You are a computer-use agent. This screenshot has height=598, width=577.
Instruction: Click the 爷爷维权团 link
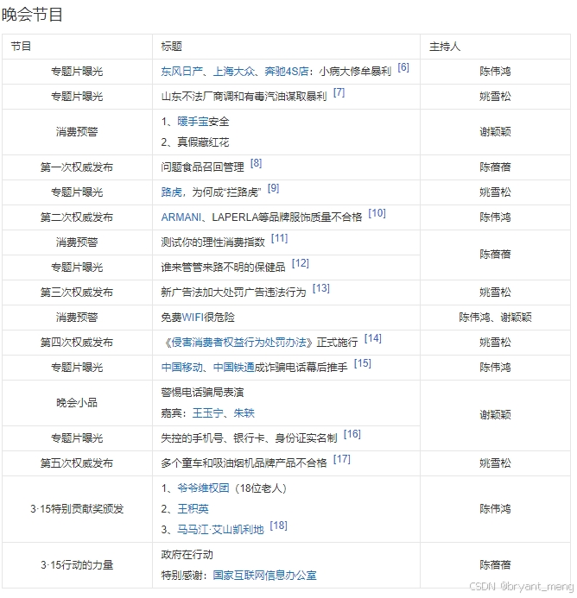203,488
